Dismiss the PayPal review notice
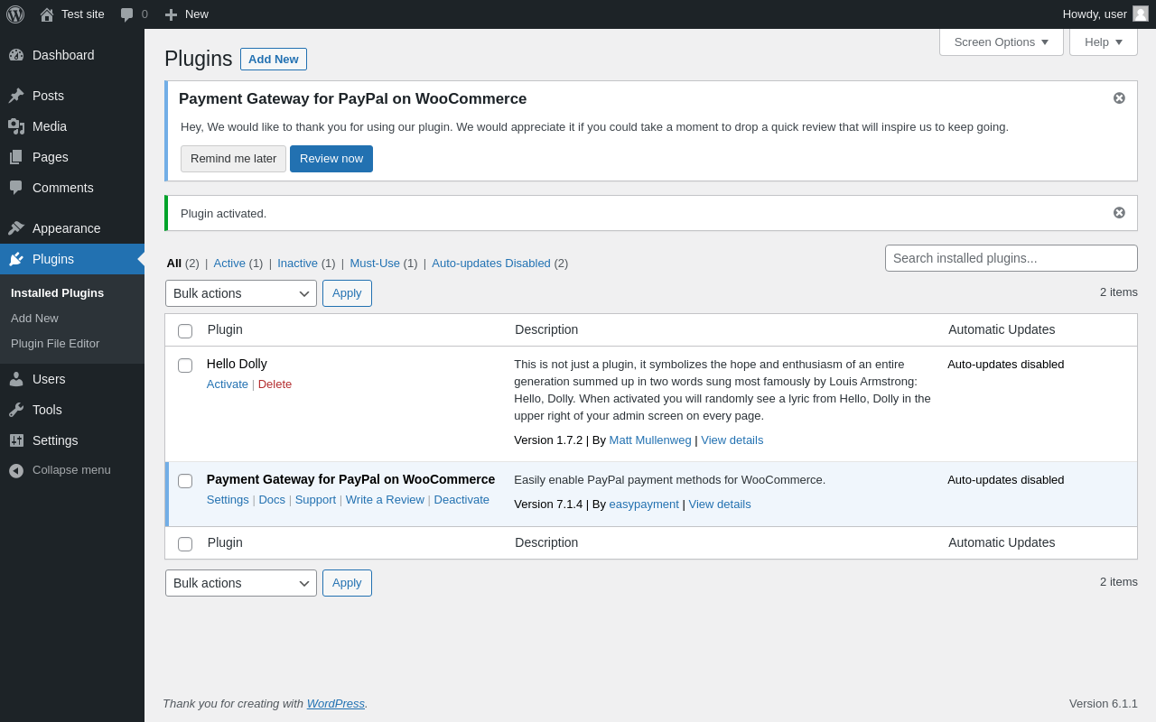Viewport: 1156px width, 722px height. tap(1119, 98)
